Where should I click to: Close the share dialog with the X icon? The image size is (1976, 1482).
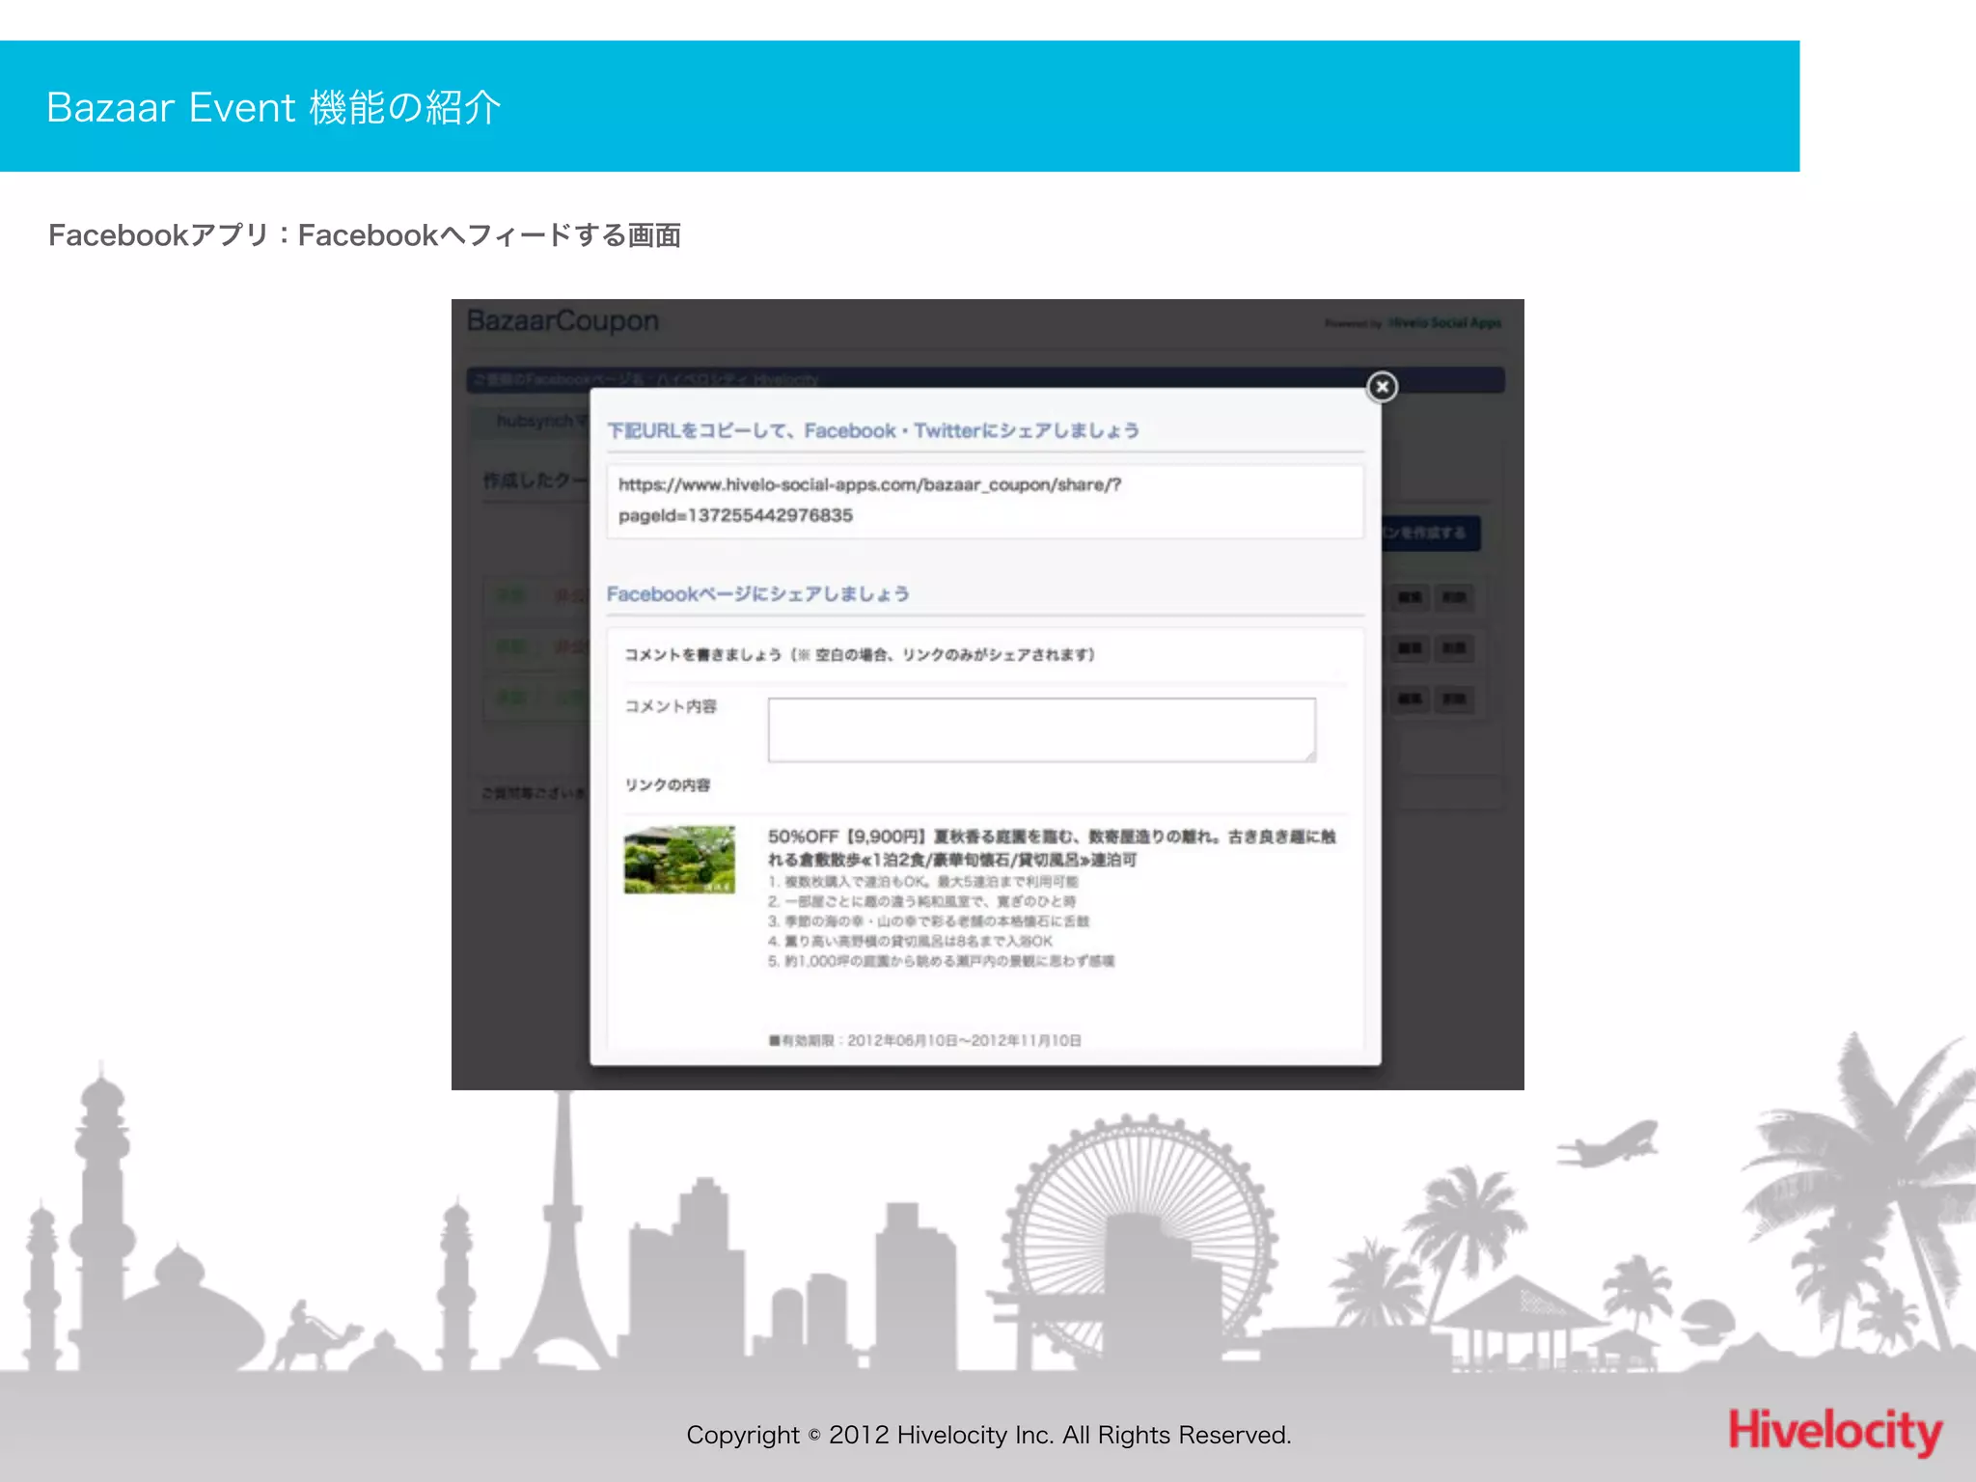tap(1382, 387)
